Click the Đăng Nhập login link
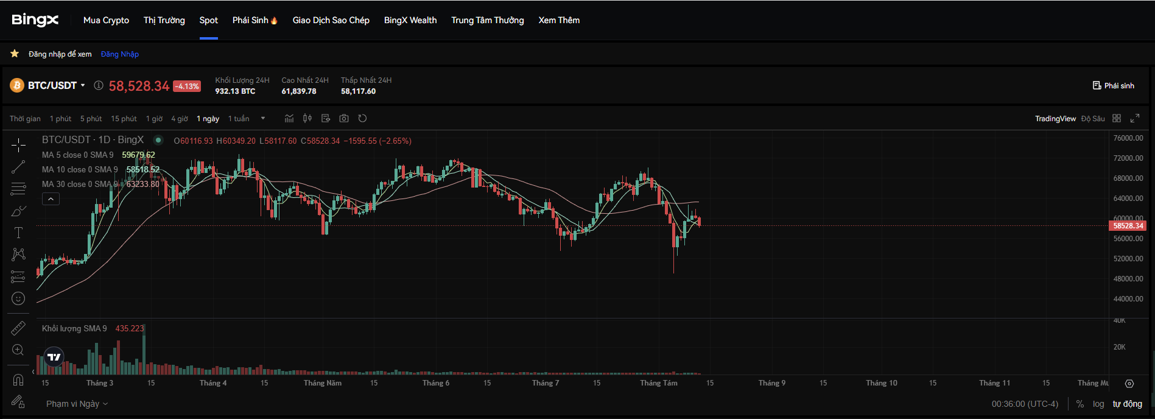1155x419 pixels. [120, 54]
